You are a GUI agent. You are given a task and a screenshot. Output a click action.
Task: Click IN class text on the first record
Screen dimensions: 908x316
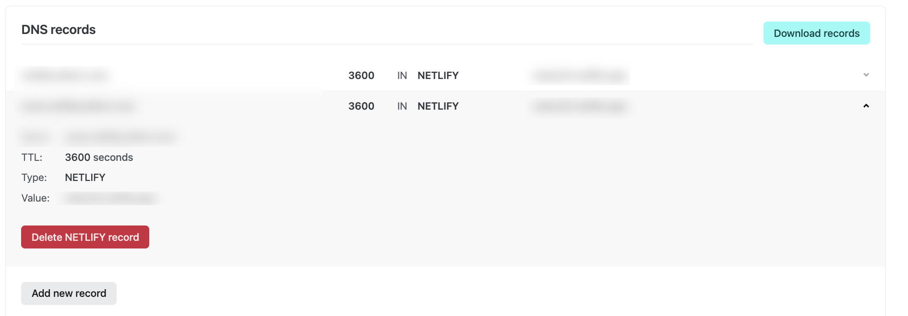402,75
